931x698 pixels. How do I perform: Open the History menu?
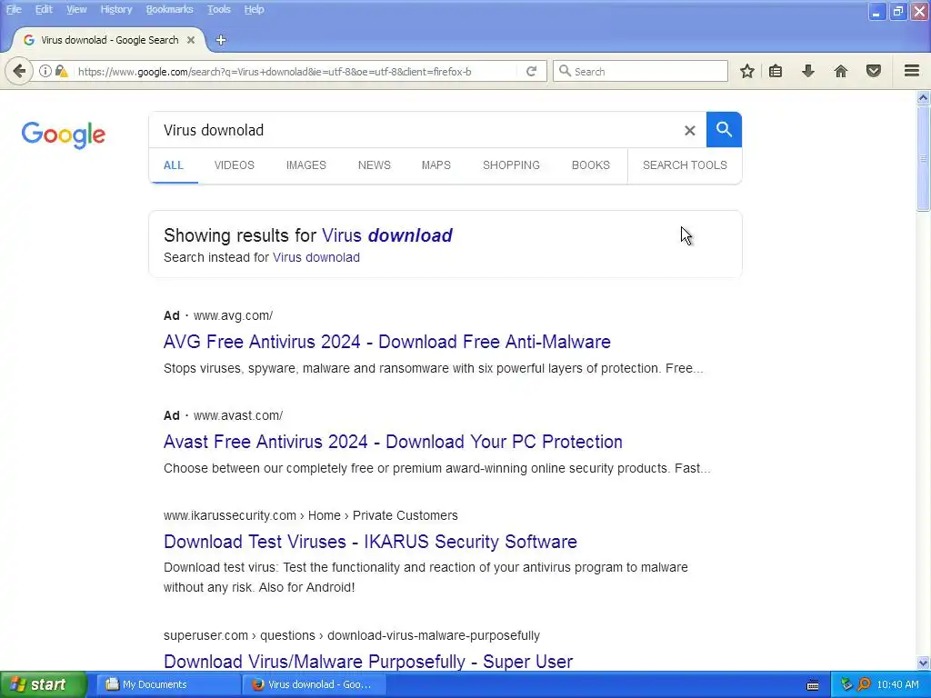coord(115,9)
